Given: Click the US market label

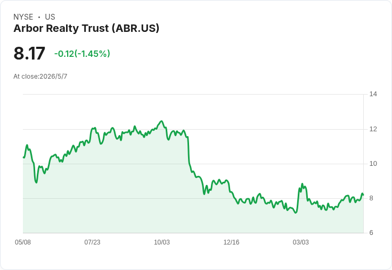Looking at the screenshot, I should [x=50, y=17].
